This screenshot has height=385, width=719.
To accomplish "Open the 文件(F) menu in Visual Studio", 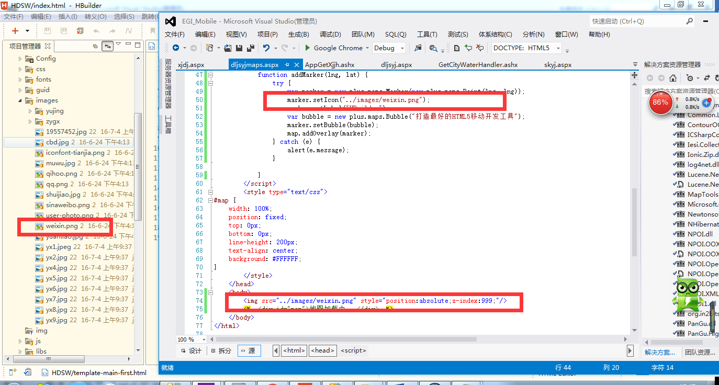I will coord(175,35).
